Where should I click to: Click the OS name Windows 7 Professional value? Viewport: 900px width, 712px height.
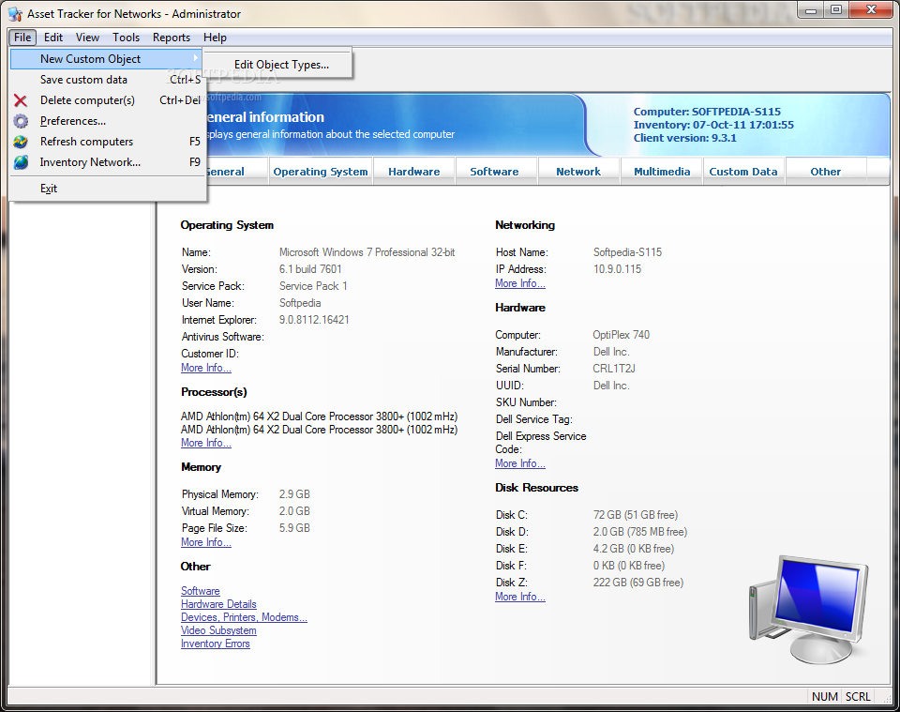[367, 252]
